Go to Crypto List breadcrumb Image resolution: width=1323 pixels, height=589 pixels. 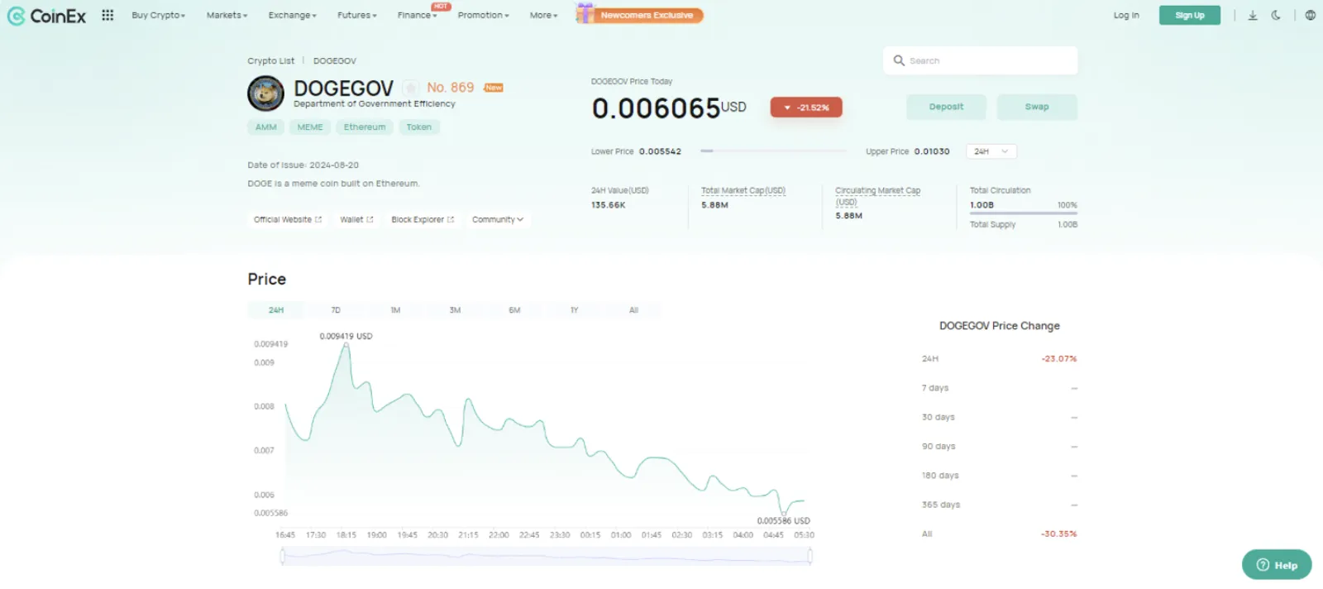click(270, 60)
